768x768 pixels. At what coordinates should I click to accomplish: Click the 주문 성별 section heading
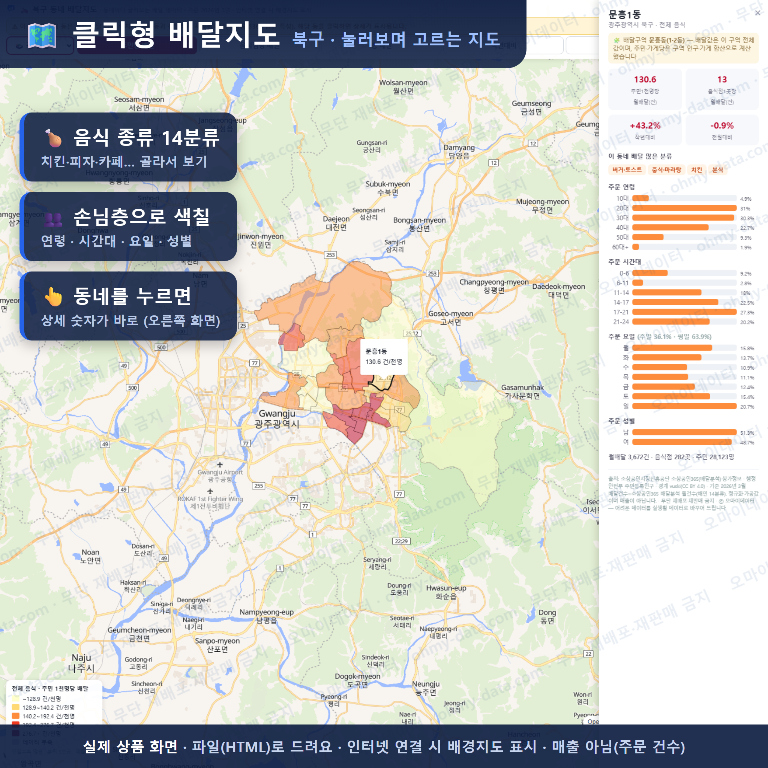pos(621,421)
